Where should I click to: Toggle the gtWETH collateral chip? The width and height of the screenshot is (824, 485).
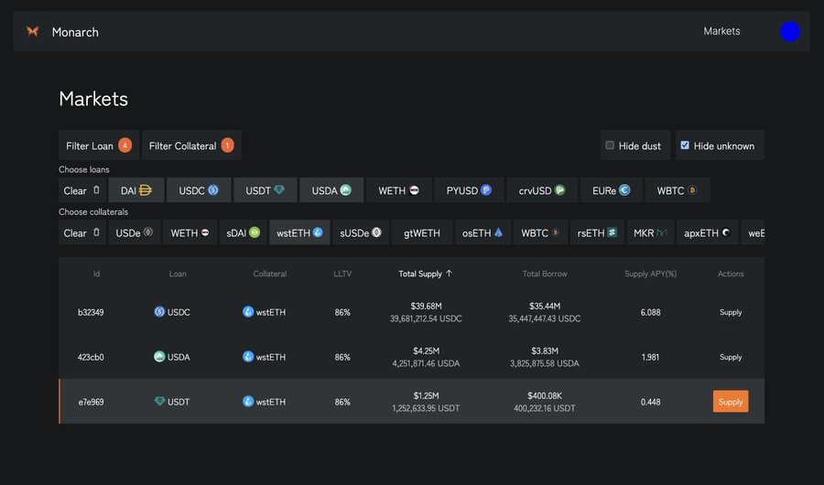coord(422,232)
